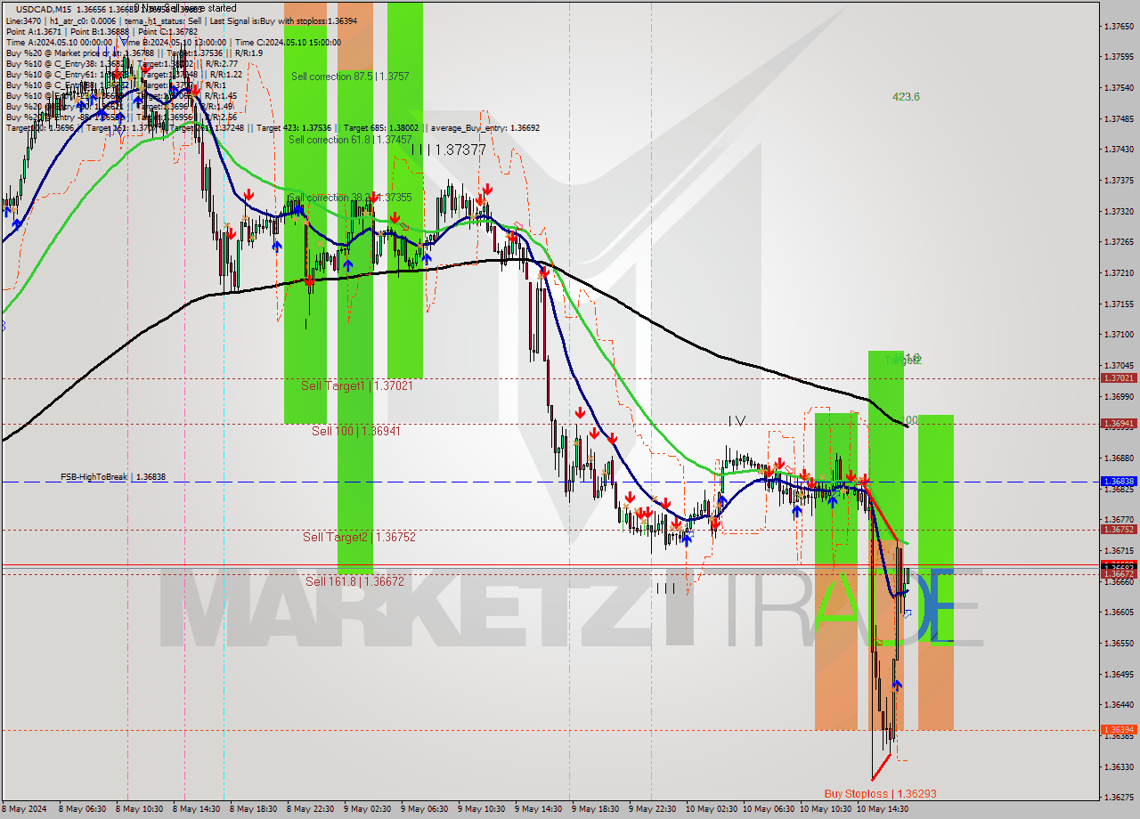Click the 423.6 Fibonacci level label

click(906, 97)
